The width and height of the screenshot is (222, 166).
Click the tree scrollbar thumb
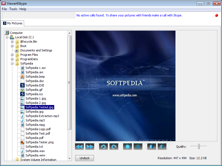(69, 83)
